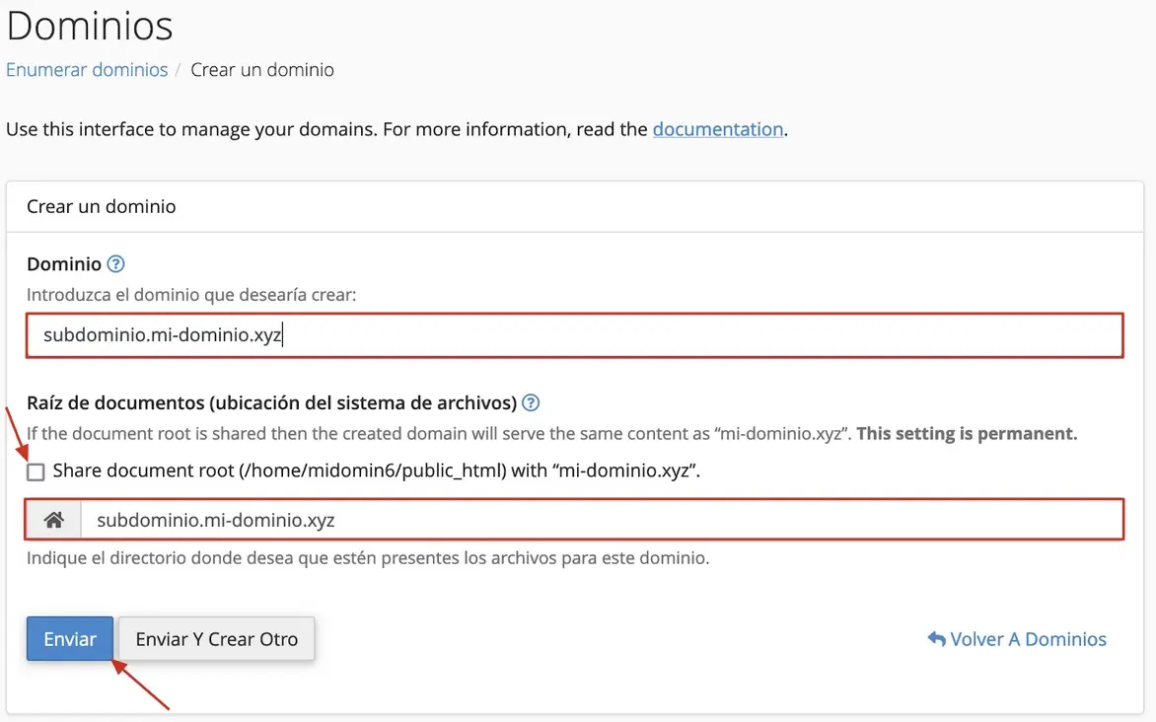The width and height of the screenshot is (1156, 722).
Task: Go back via Volver A Dominios link
Action: (1028, 639)
